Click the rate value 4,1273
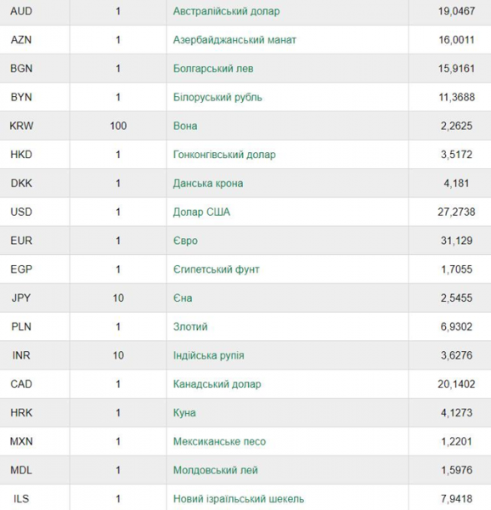Image resolution: width=491 pixels, height=510 pixels. coord(456,413)
